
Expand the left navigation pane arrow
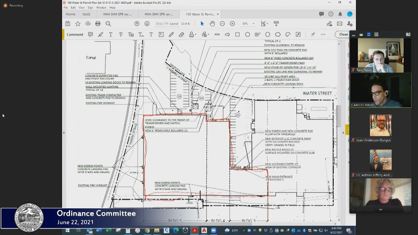click(x=64, y=133)
